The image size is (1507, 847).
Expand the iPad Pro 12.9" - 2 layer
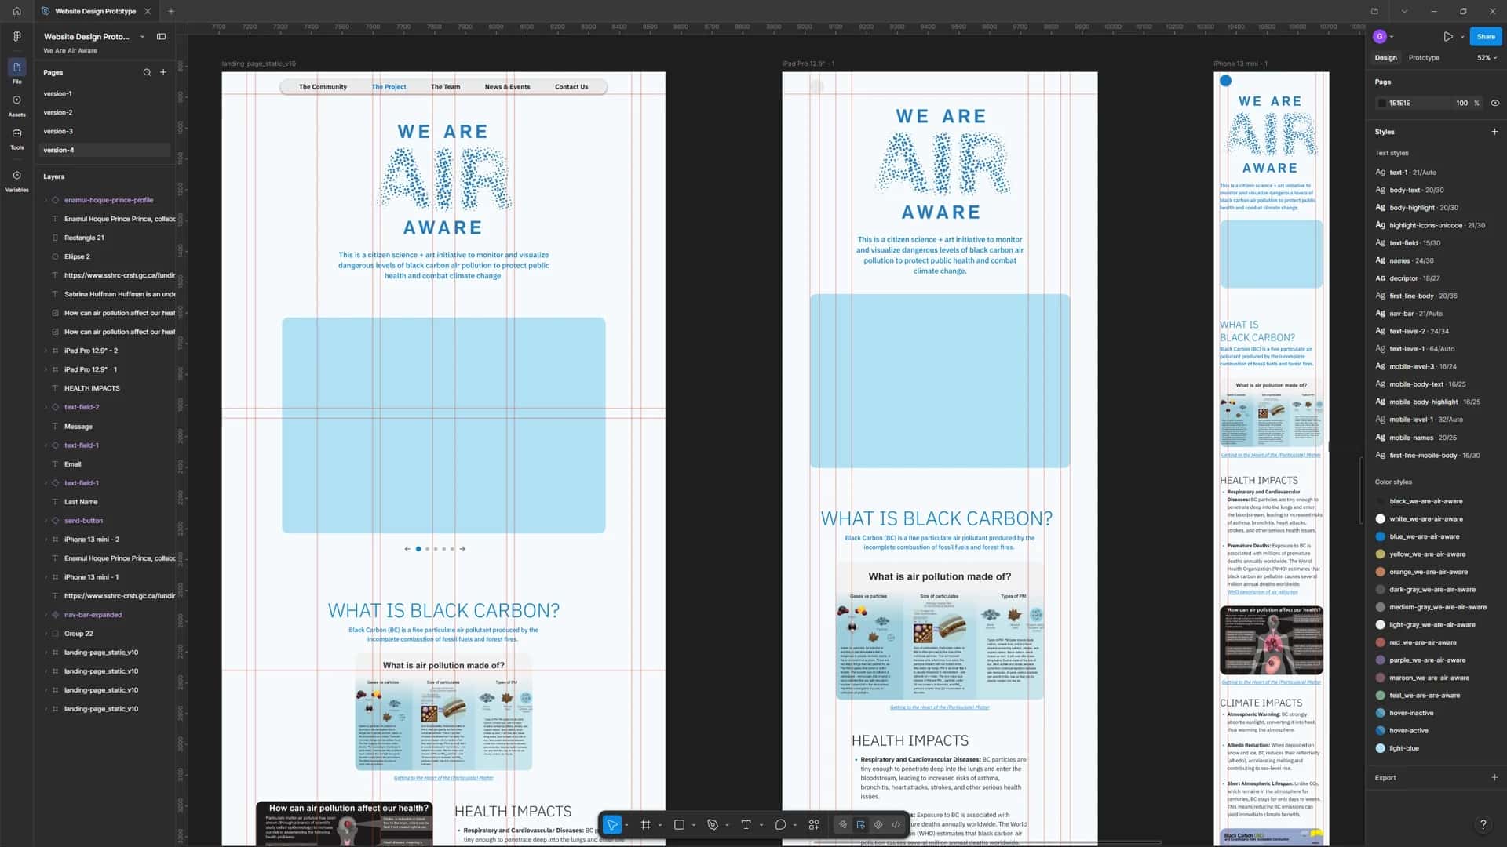(46, 351)
